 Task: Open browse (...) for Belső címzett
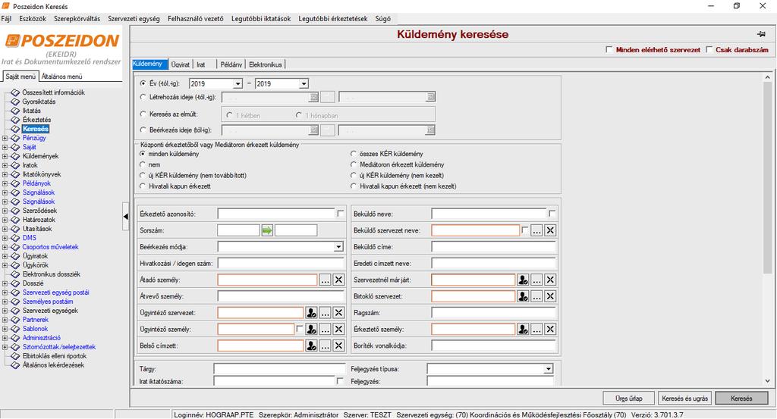[x=325, y=346]
